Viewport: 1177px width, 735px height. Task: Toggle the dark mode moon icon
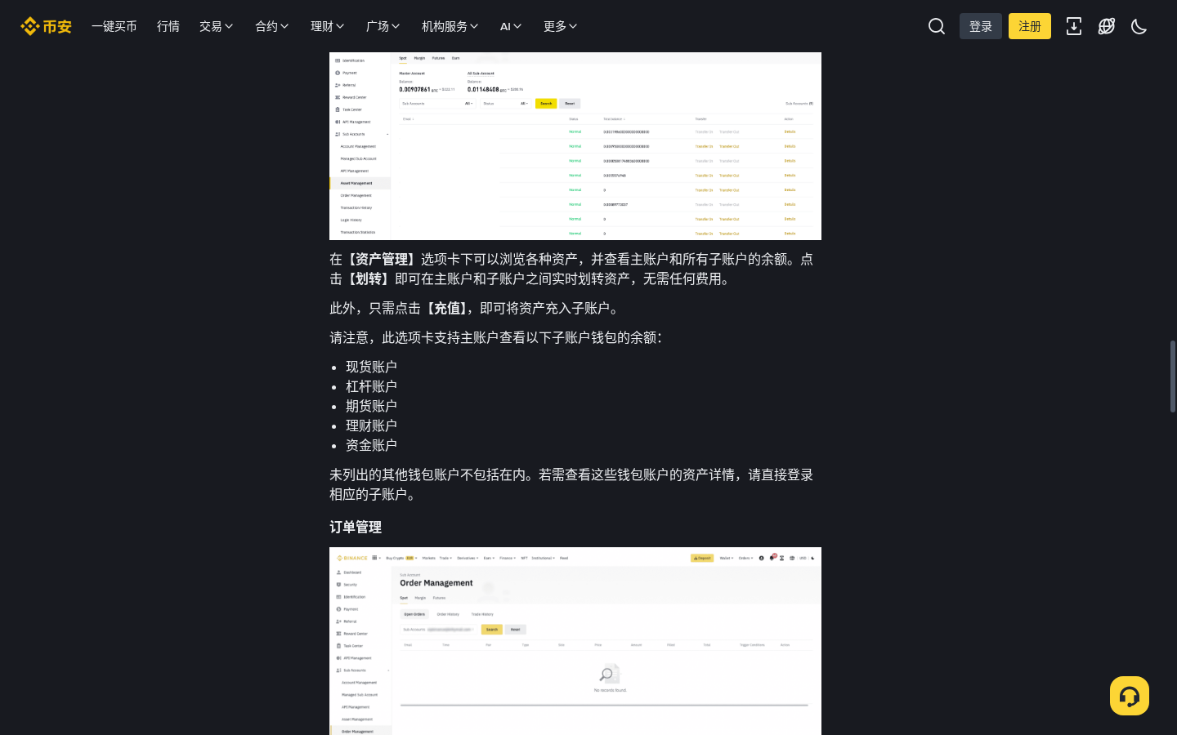point(1139,26)
